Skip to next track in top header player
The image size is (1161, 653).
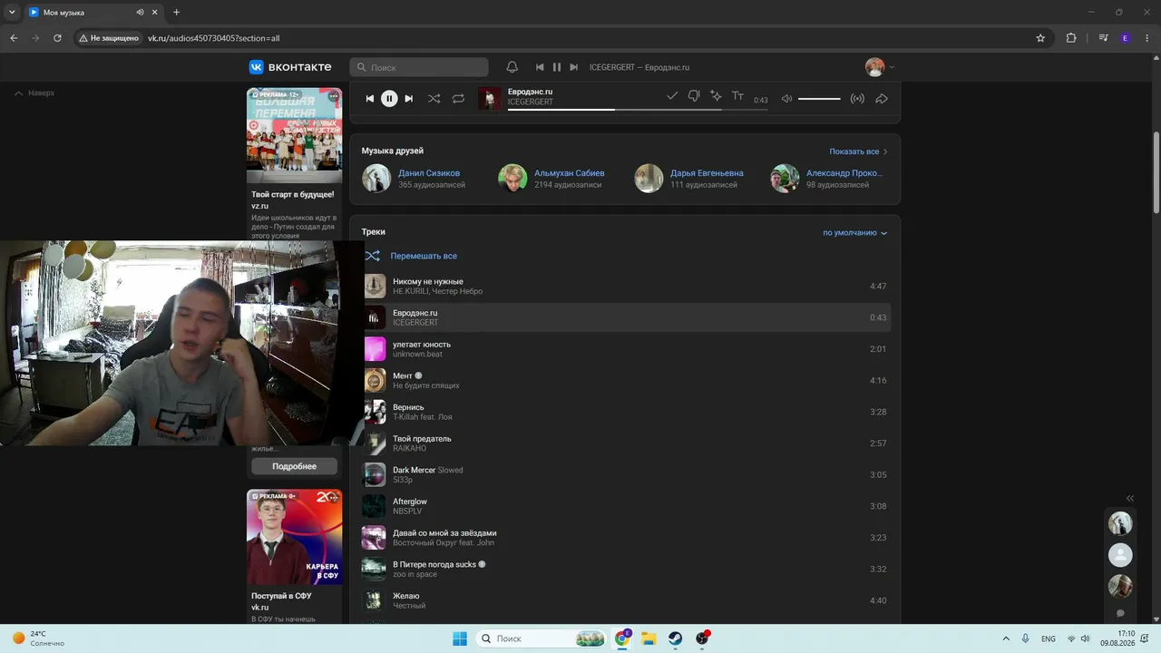(x=573, y=67)
